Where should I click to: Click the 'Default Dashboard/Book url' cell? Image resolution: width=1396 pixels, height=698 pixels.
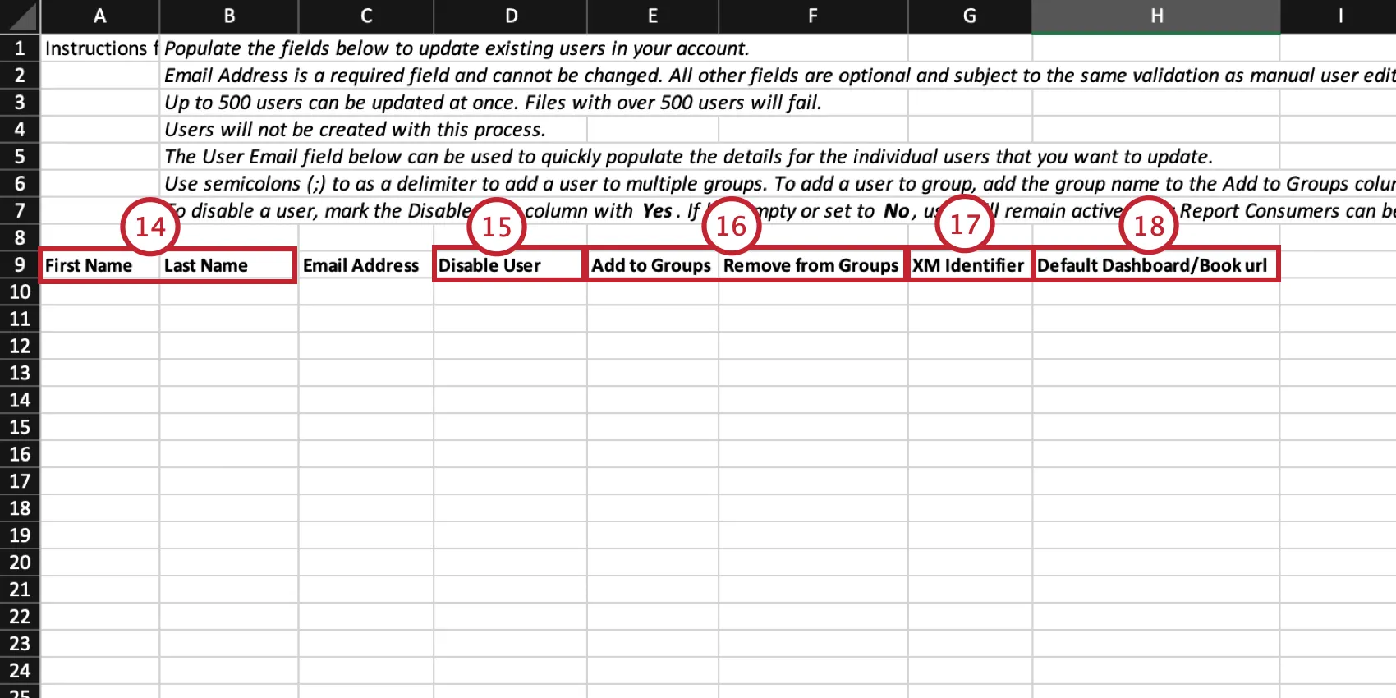pyautogui.click(x=1156, y=265)
